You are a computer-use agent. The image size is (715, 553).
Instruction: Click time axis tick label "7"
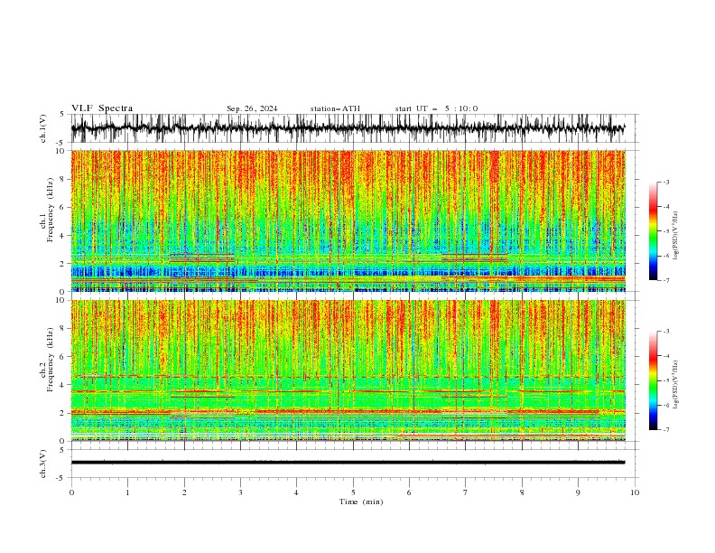pyautogui.click(x=466, y=492)
